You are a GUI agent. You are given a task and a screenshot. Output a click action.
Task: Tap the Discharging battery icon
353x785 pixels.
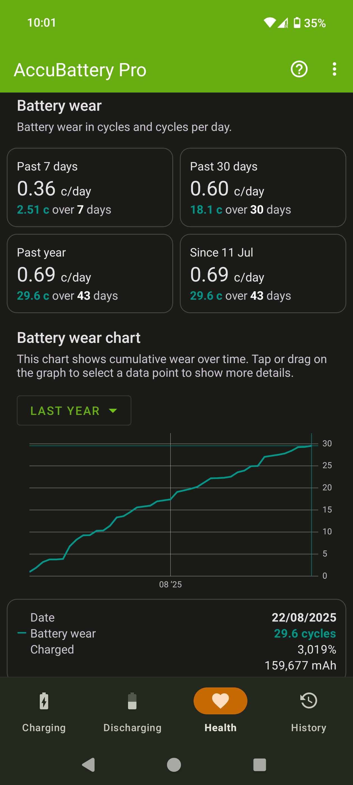coord(132,701)
